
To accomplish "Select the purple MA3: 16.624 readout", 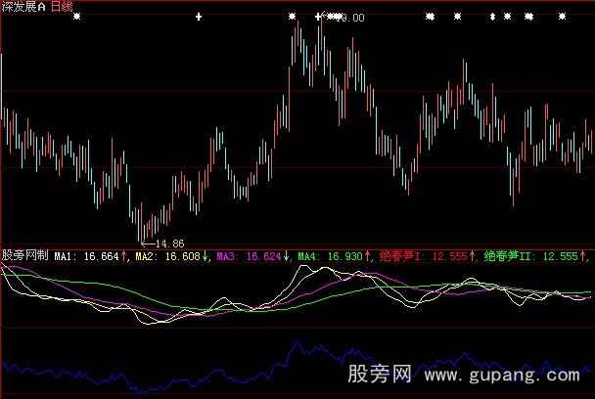I will click(x=252, y=256).
